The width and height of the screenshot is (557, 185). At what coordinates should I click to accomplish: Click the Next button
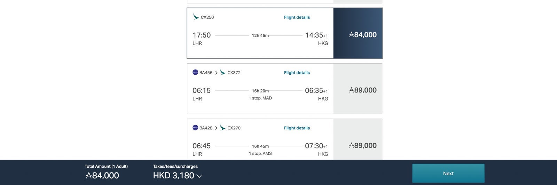click(x=448, y=173)
